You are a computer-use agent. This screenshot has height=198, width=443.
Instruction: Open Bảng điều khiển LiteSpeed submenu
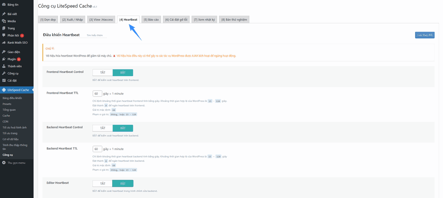pyautogui.click(x=12, y=98)
